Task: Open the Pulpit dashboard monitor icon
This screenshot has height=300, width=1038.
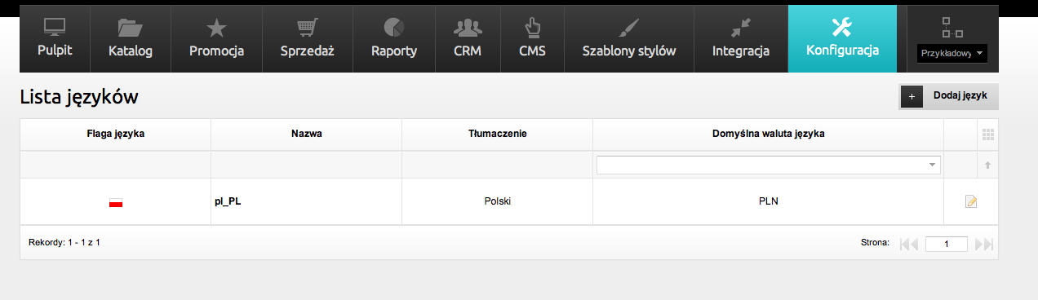Action: [55, 27]
